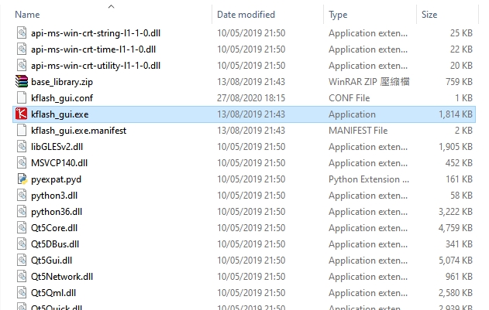Click the libGLESv2.dll file icon
Image resolution: width=489 pixels, height=310 pixels.
(x=21, y=147)
